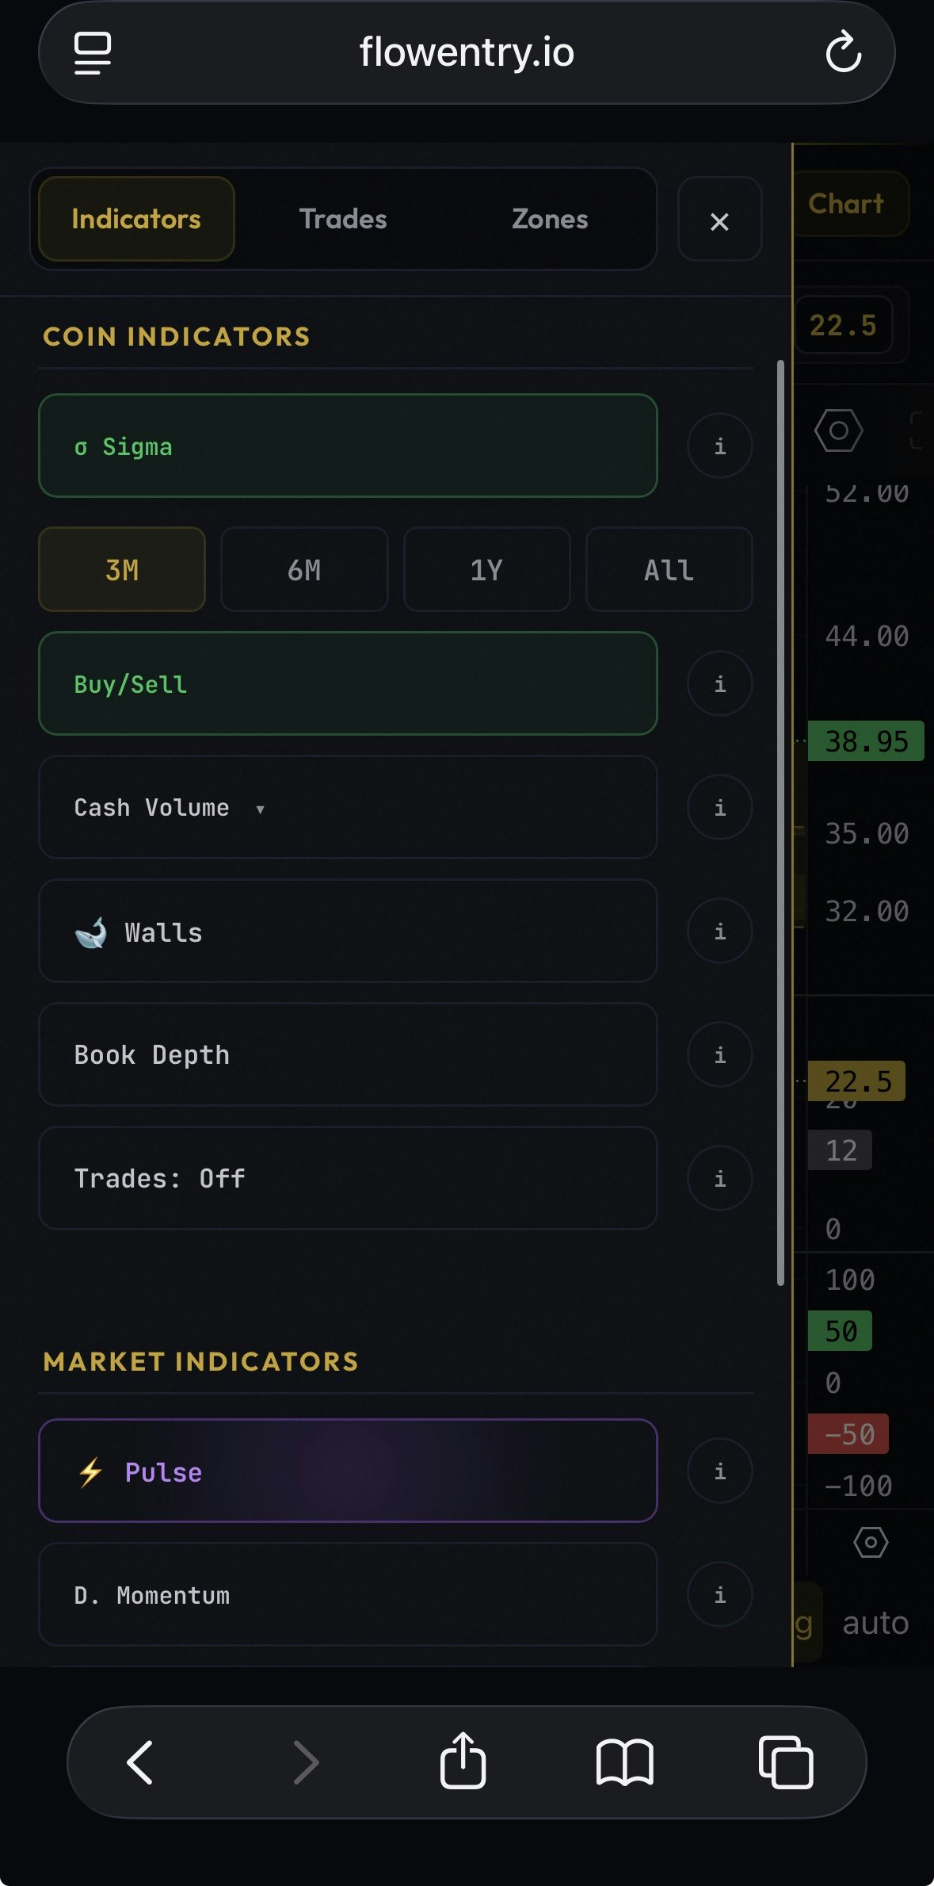Toggle the Sigma indicator off
This screenshot has height=1886, width=934.
pyautogui.click(x=348, y=446)
